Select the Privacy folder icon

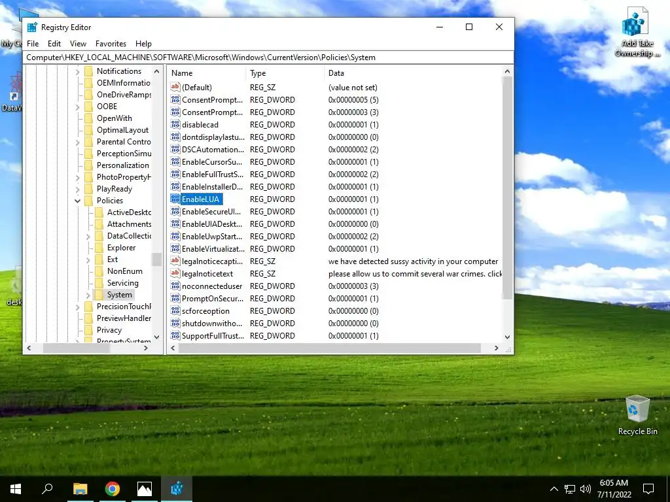(88, 330)
